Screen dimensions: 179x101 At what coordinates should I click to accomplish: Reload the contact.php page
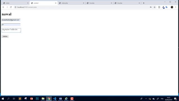(x=11, y=7)
